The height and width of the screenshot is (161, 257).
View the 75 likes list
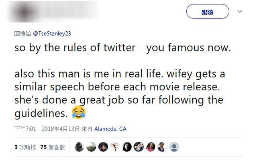coord(52,147)
